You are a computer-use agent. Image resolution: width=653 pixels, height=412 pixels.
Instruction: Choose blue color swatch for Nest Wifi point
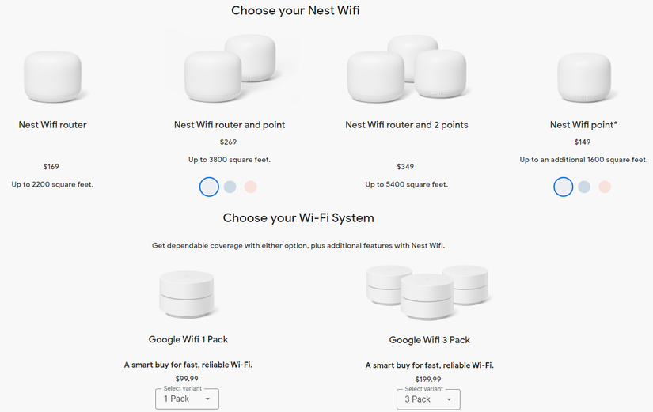[583, 187]
